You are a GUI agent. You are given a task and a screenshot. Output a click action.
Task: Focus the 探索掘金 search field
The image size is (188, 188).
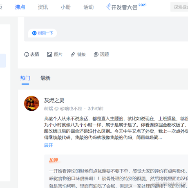coord(179,7)
